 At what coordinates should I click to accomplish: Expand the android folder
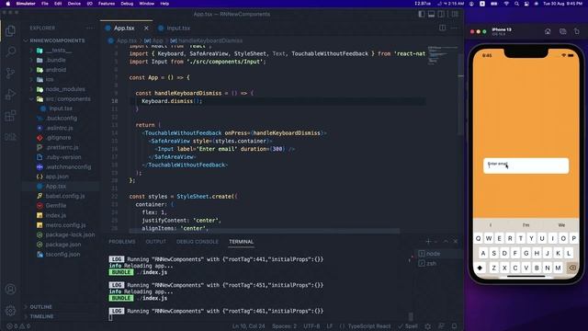click(x=55, y=70)
